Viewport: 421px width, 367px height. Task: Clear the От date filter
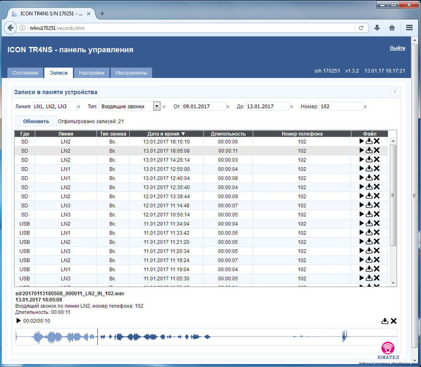pyautogui.click(x=228, y=107)
